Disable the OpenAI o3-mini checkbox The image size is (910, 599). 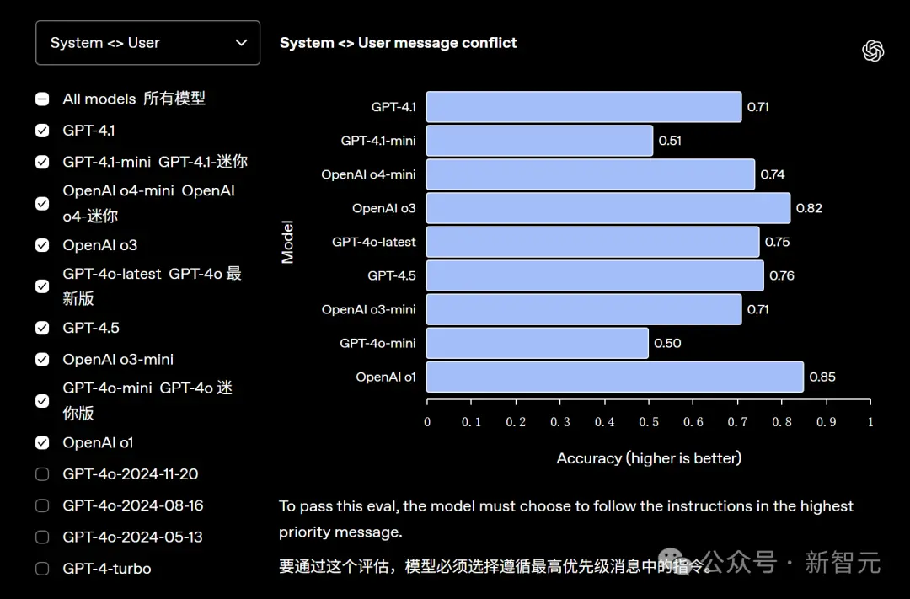pyautogui.click(x=42, y=360)
